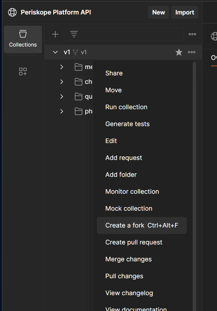The height and width of the screenshot is (311, 217).
Task: Click the collection filter search input field
Action: (124, 34)
